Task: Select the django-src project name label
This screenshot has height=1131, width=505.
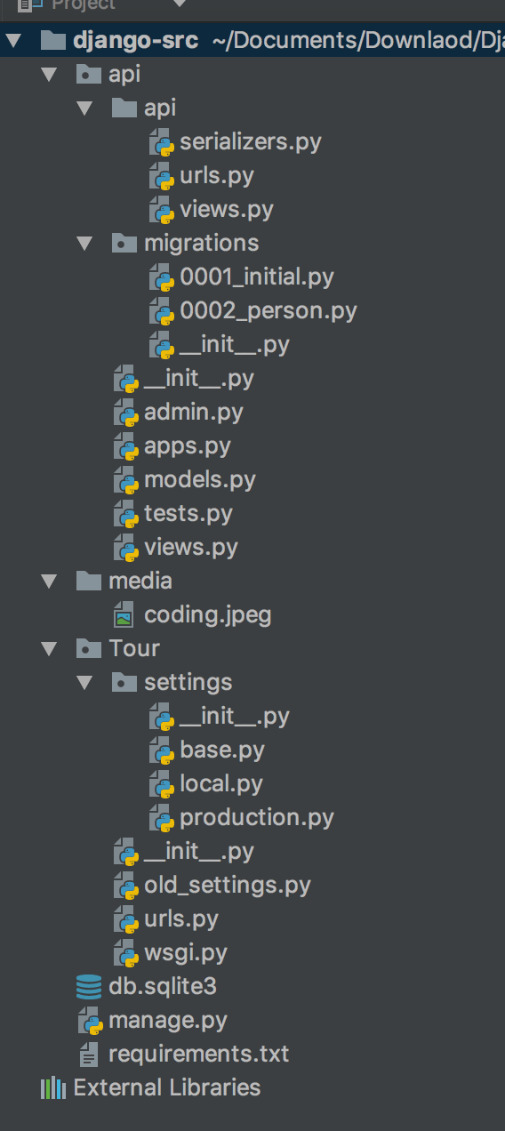Action: point(136,40)
